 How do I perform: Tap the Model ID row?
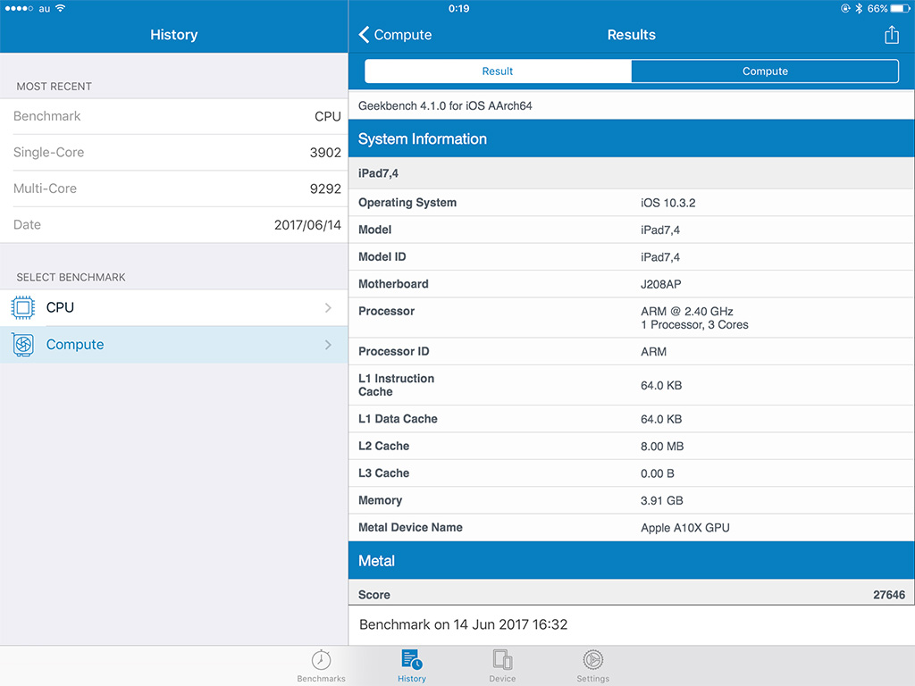[632, 256]
